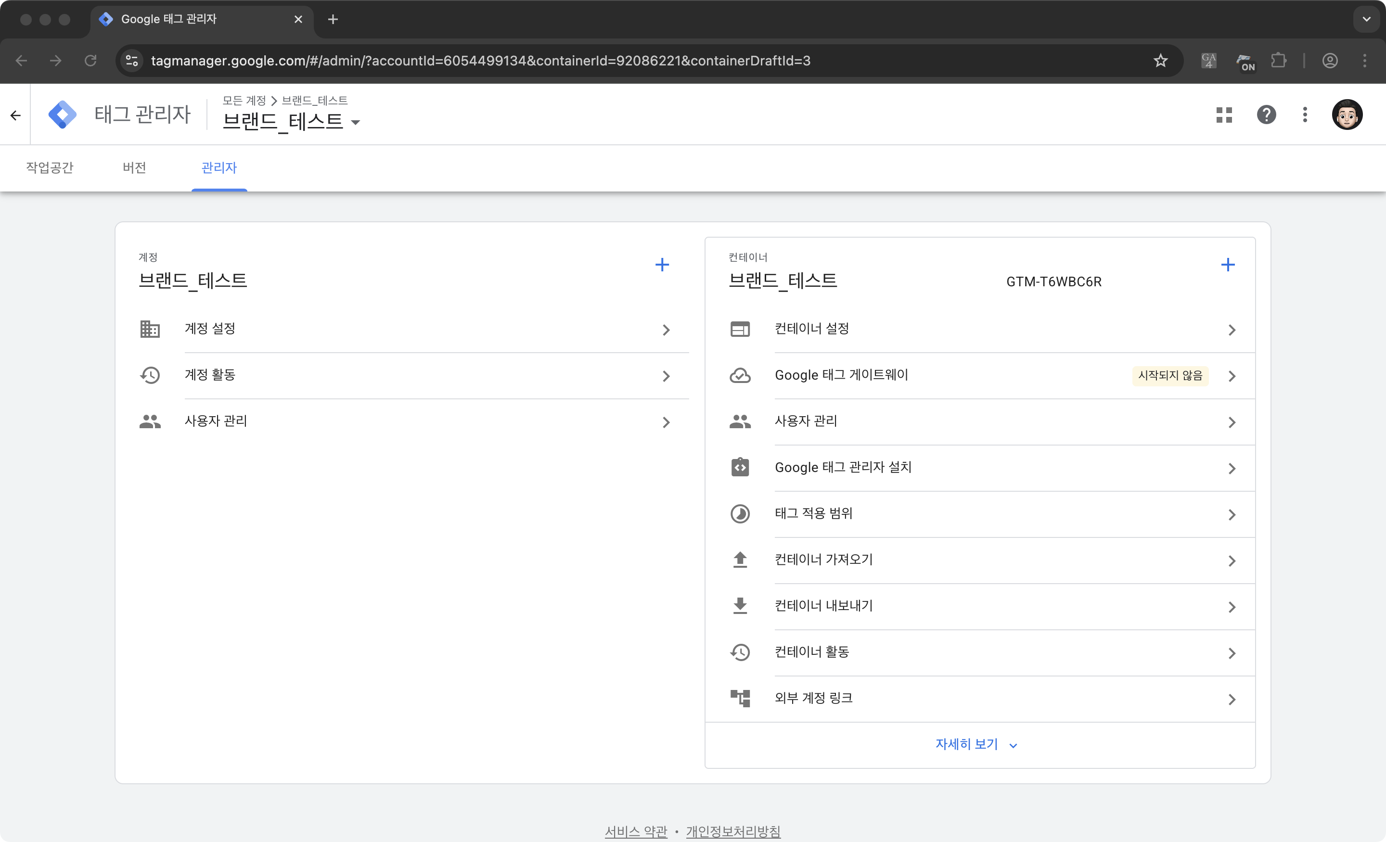Open 컨테이너 내보내기
Screen dimensions: 1386x842
point(980,606)
